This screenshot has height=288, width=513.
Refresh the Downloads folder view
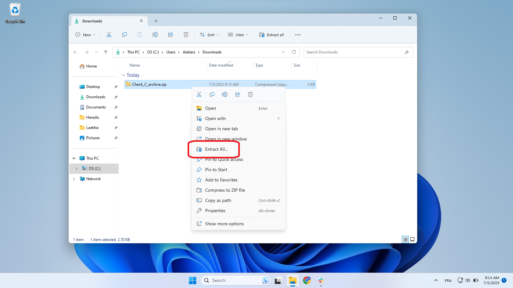(x=294, y=52)
